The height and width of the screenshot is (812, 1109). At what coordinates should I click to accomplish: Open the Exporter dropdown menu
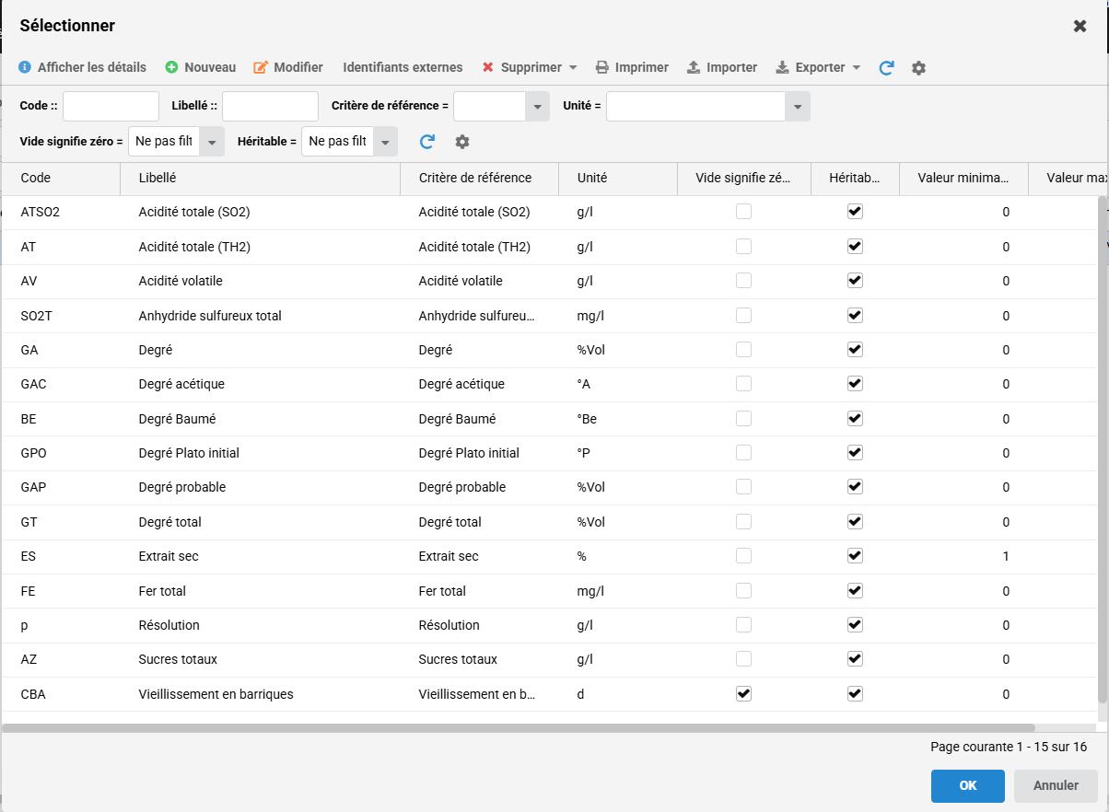(x=857, y=67)
